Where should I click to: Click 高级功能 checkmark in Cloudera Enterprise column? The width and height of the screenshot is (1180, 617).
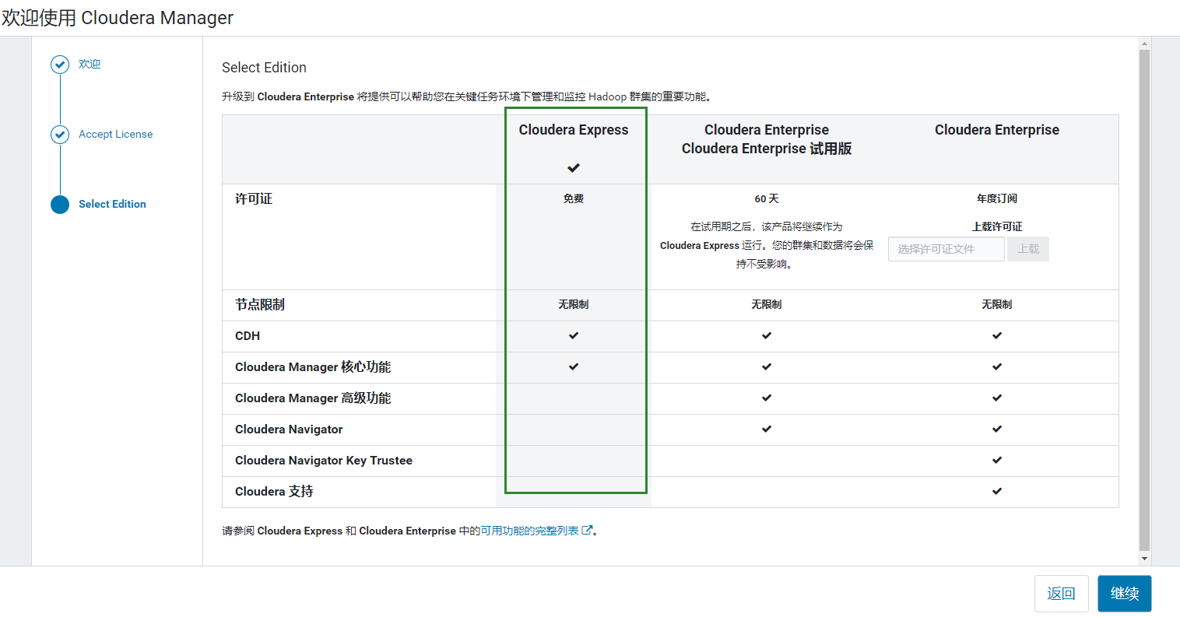[997, 398]
